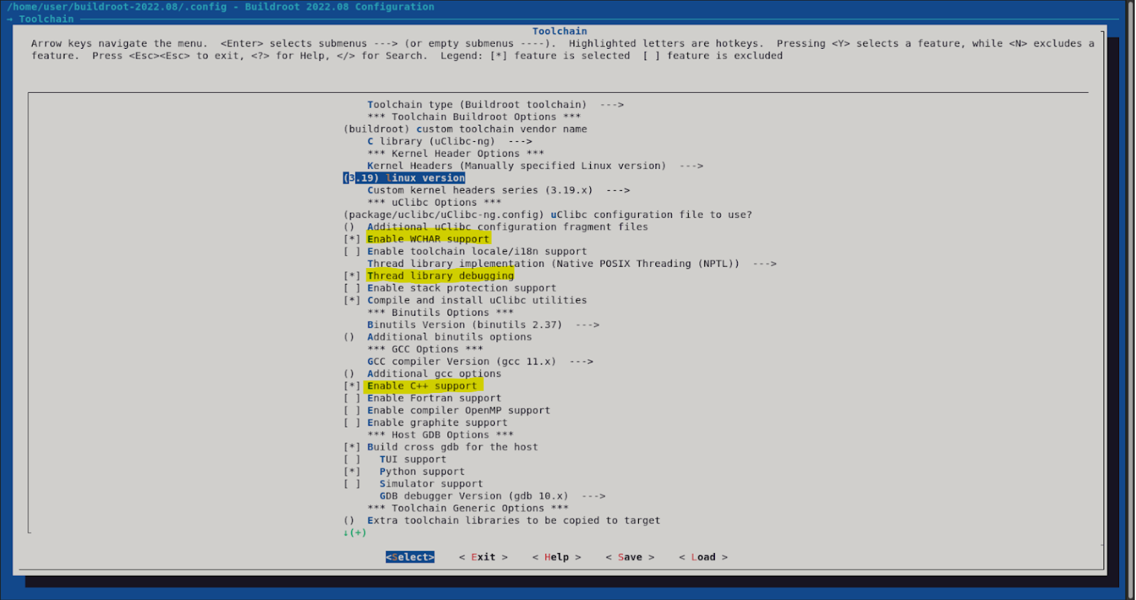
Task: Toggle TUI support for gdb
Action: click(413, 459)
